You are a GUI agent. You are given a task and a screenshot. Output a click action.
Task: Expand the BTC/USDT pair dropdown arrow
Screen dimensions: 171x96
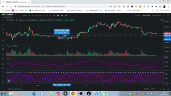point(15,14)
